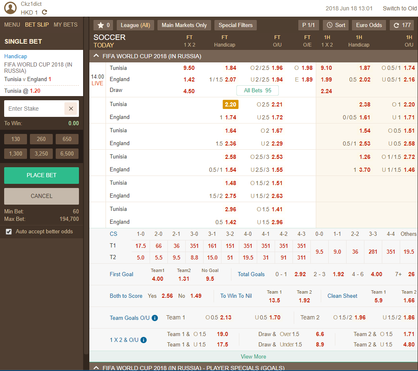
Task: Toggle Auto accept better odds checkbox
Action: pos(9,232)
